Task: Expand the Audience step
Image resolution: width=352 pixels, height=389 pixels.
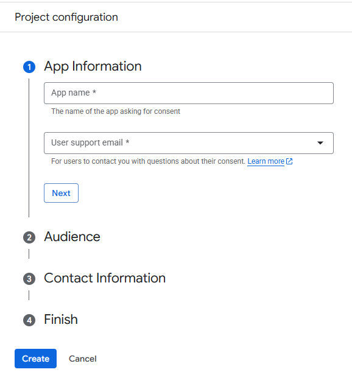Action: 72,237
